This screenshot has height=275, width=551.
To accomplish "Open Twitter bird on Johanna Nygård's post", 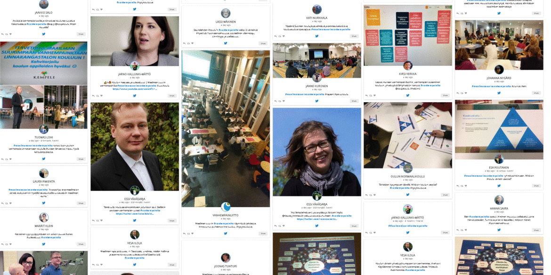I will (x=499, y=93).
